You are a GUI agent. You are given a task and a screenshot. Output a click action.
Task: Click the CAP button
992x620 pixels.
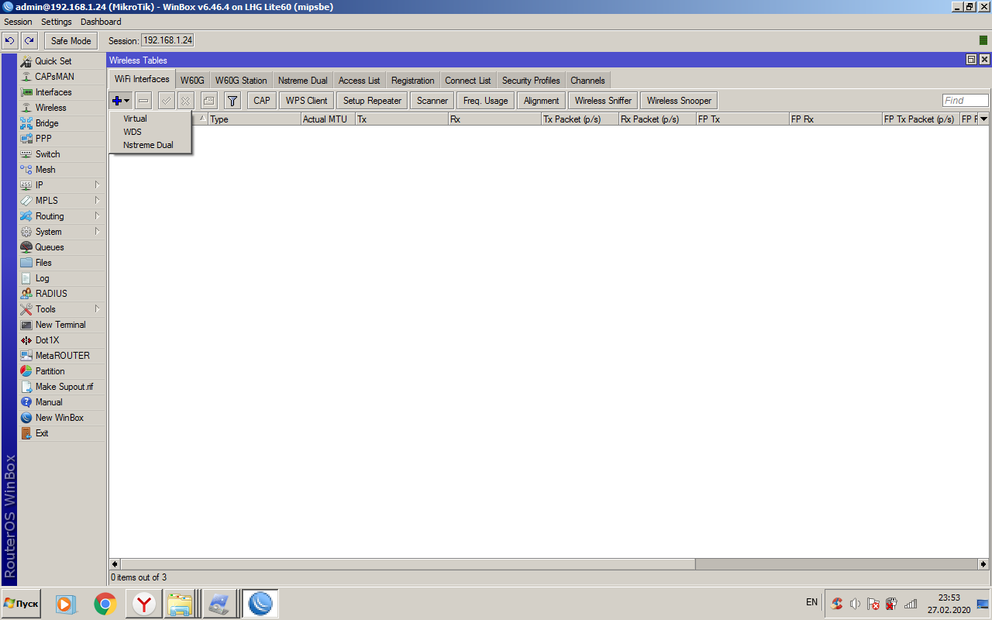pyautogui.click(x=262, y=101)
